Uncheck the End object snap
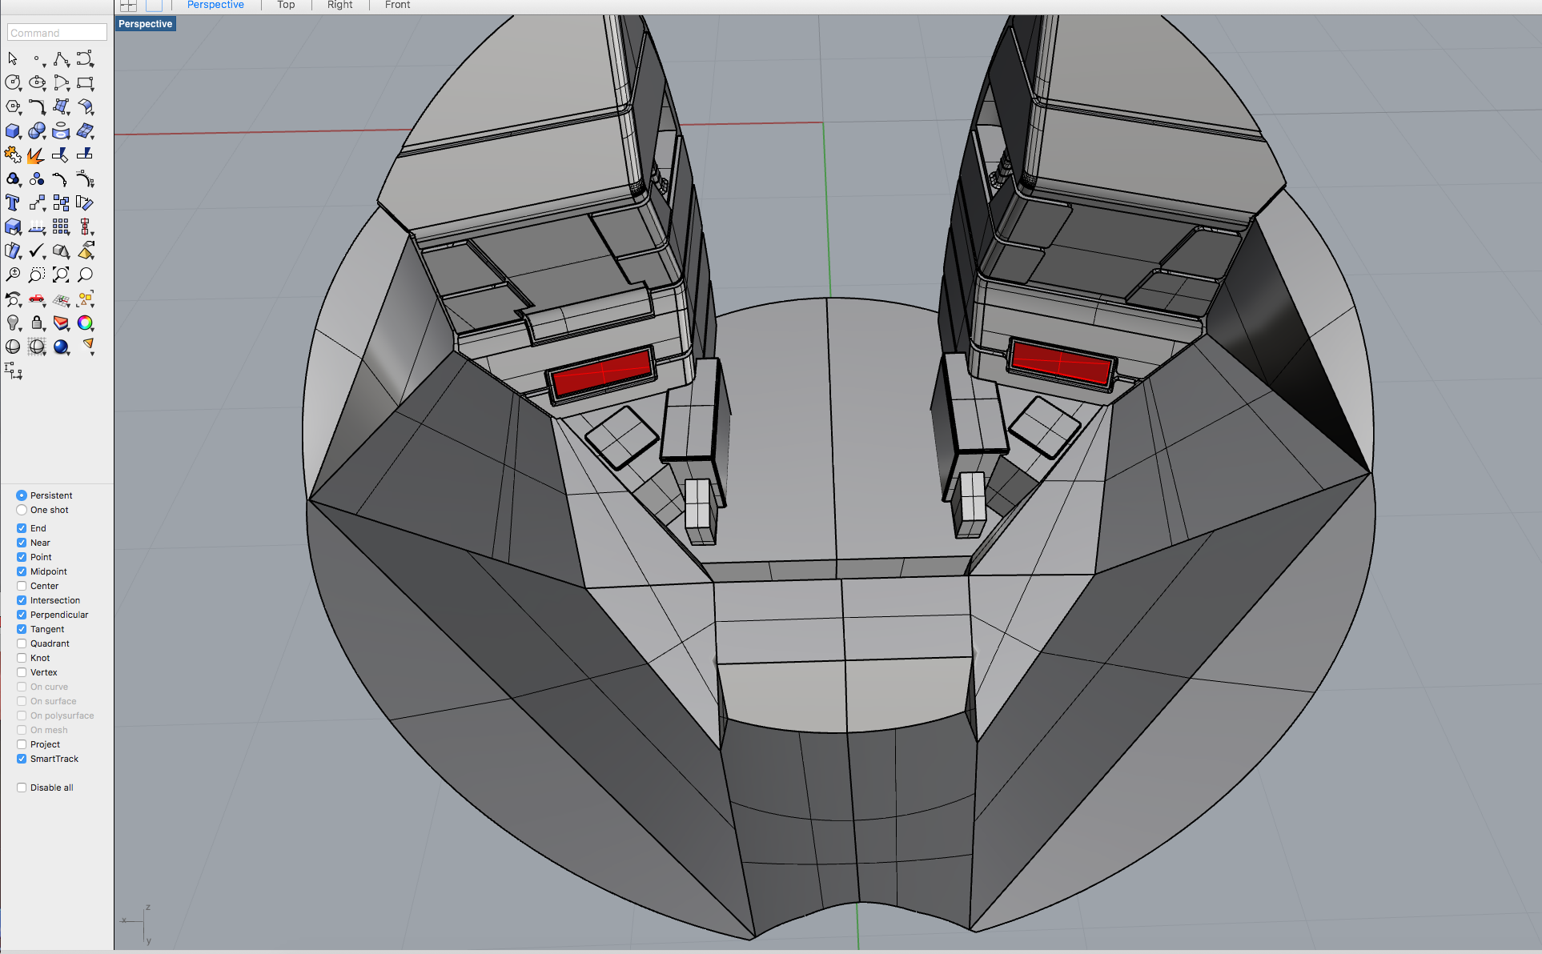The image size is (1542, 954). point(22,528)
